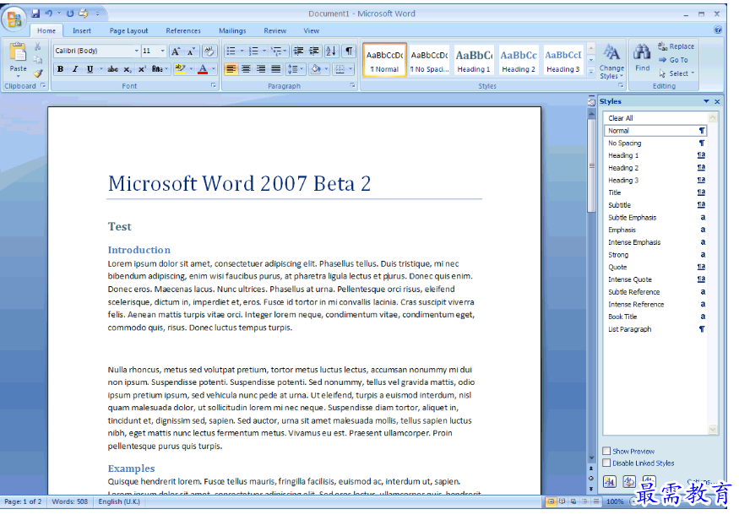
Task: Clear formatting from selection
Action: click(x=209, y=51)
